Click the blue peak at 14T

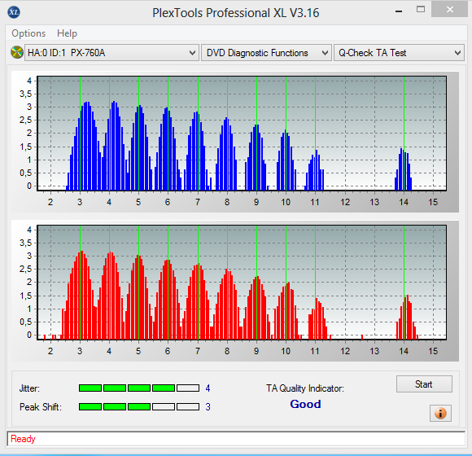(403, 169)
